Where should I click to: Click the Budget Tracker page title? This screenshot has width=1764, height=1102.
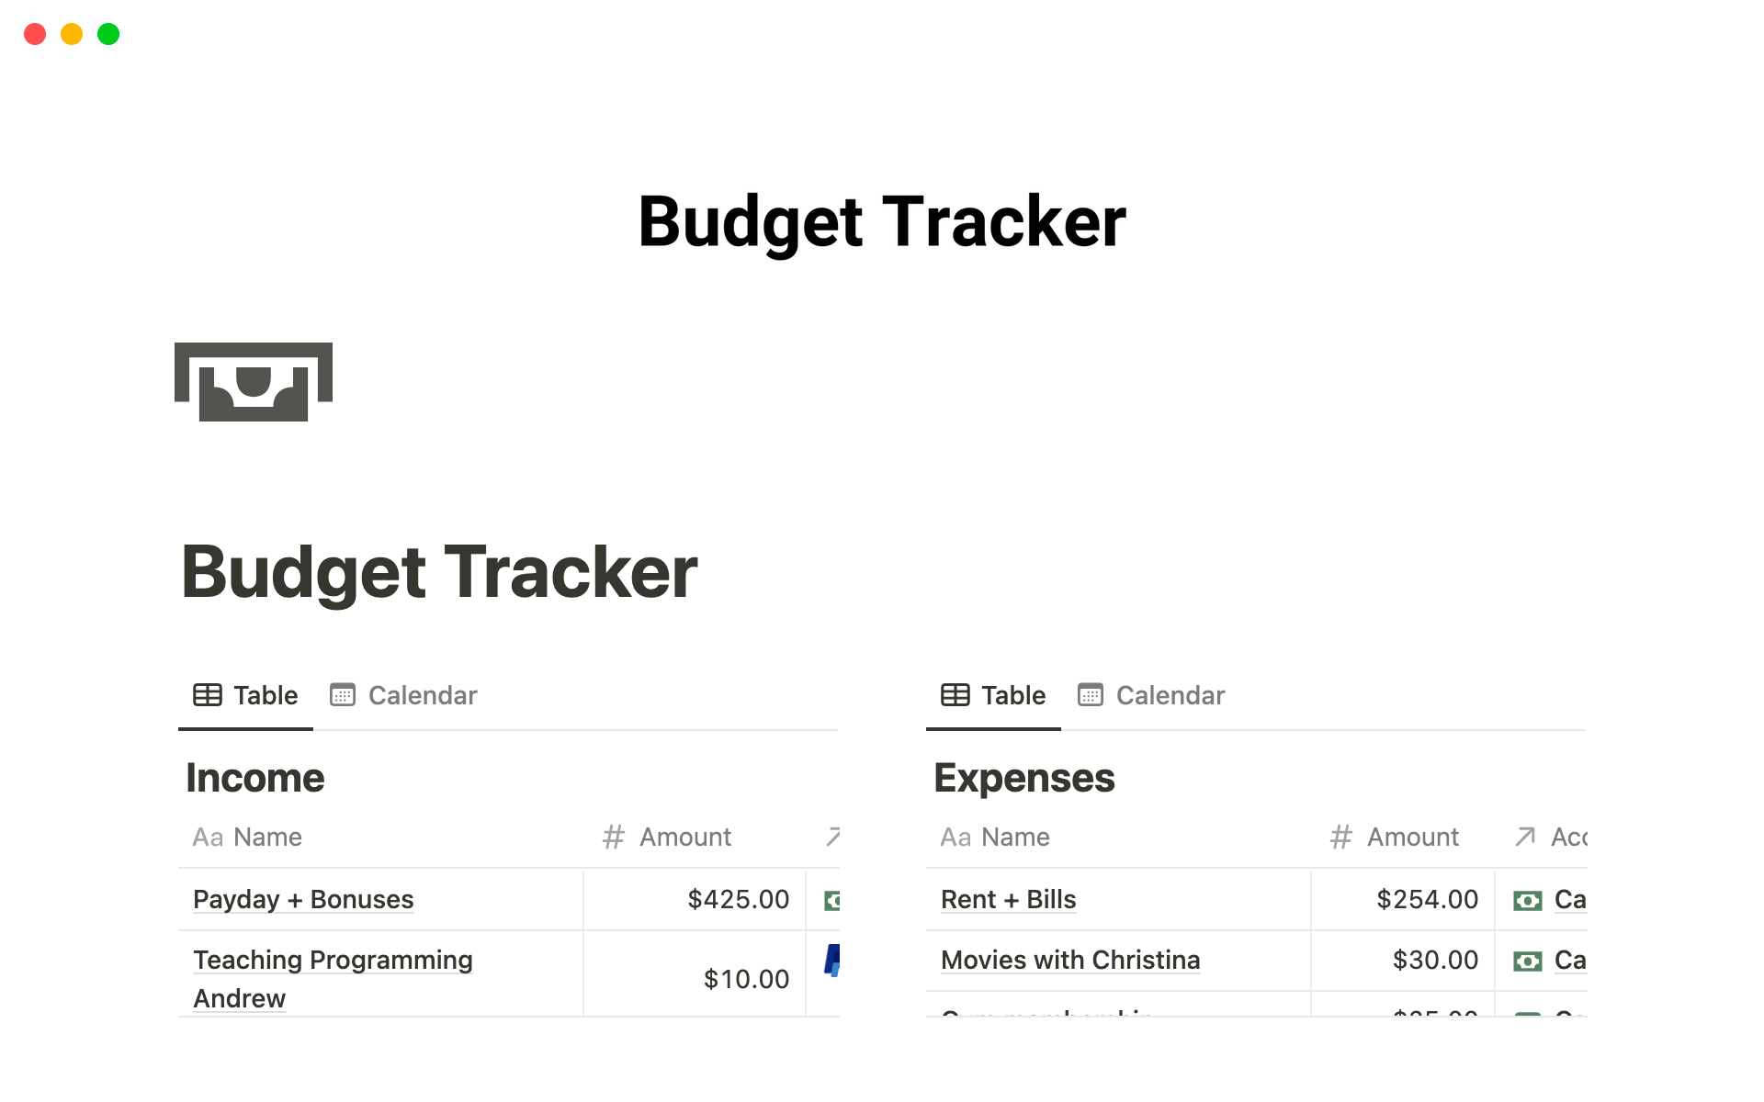[881, 220]
